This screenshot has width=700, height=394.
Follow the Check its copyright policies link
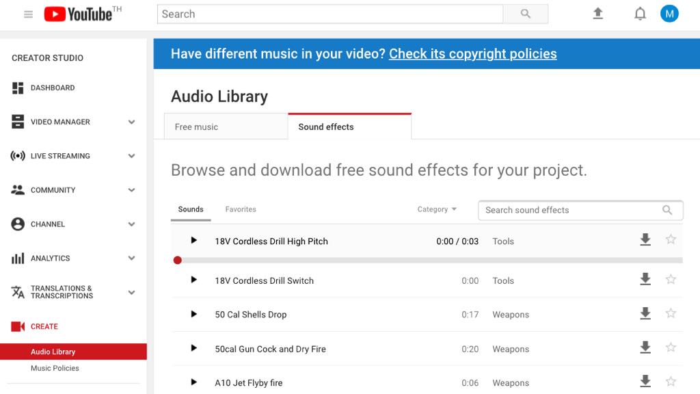(472, 53)
